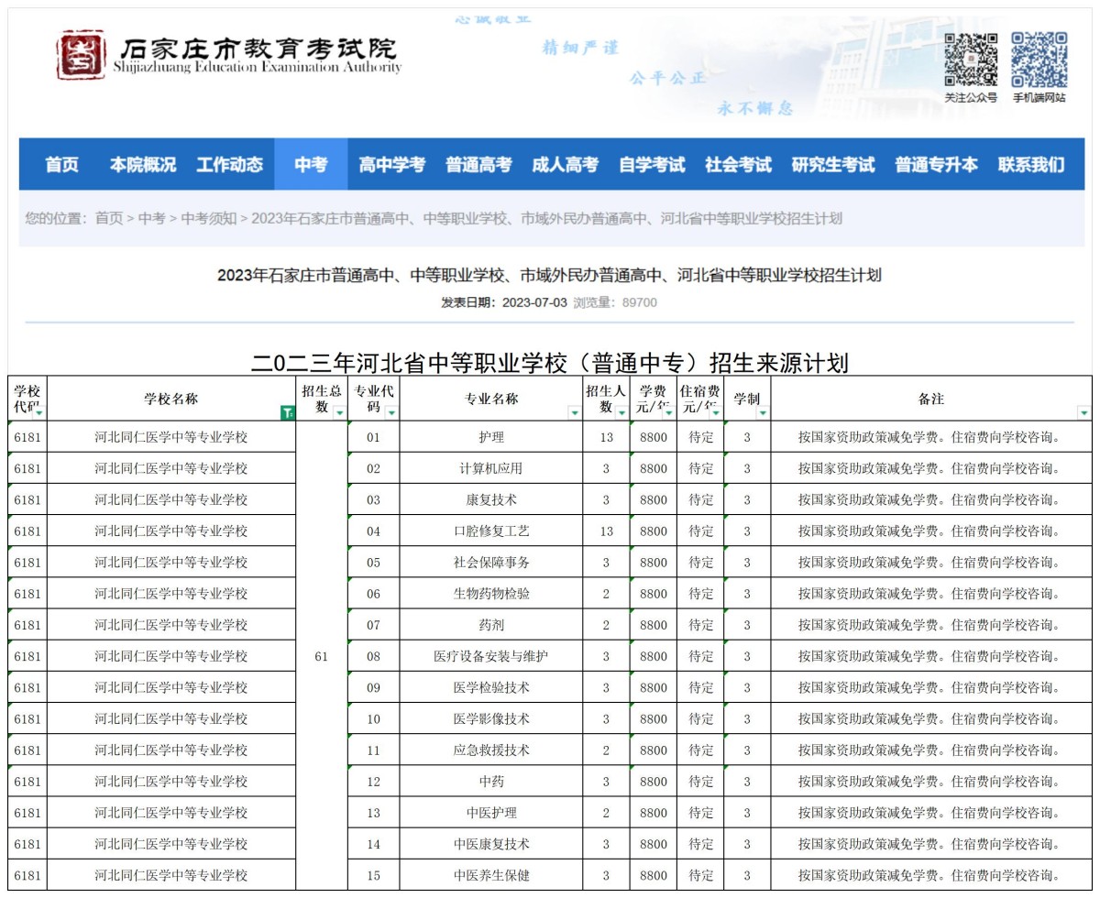
Task: Open the 招生总数 column filter dropdown
Action: click(x=341, y=411)
